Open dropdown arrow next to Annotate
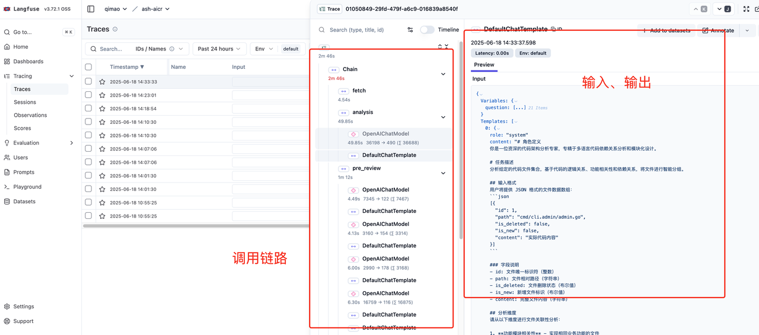 point(747,30)
